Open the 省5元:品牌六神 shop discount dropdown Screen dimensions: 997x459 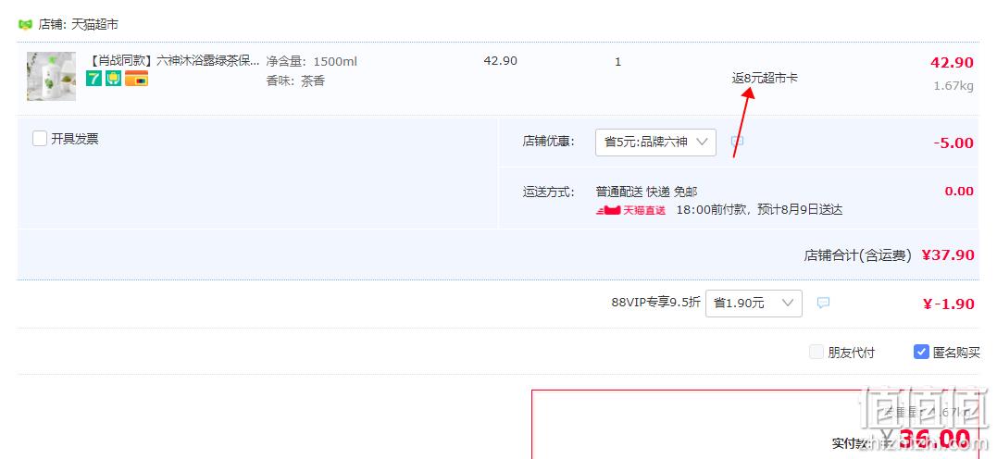(x=655, y=143)
